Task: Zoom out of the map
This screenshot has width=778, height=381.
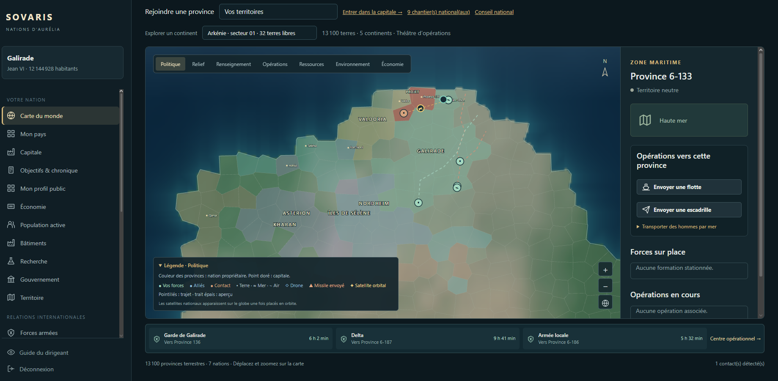Action: (x=605, y=286)
